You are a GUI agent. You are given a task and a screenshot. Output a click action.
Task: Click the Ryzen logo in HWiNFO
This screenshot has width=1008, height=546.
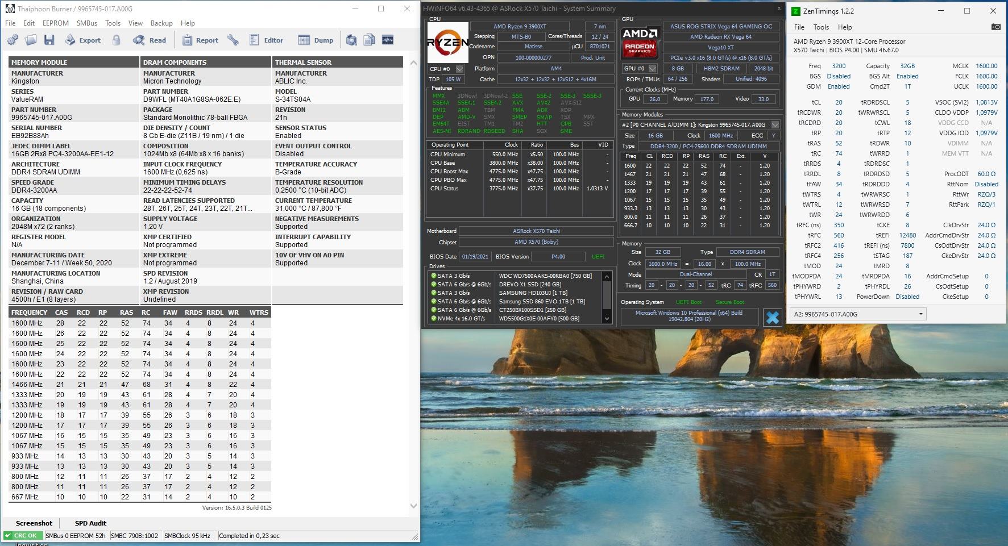[447, 43]
